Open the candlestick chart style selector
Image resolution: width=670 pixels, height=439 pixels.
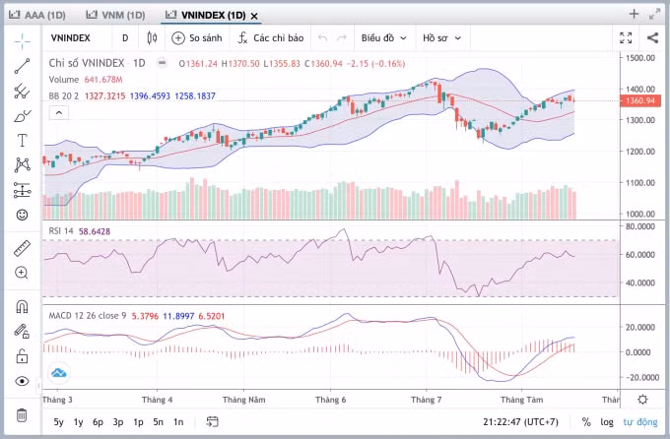(x=152, y=38)
